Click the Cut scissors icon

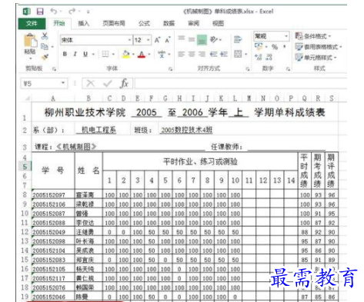(x=45, y=36)
